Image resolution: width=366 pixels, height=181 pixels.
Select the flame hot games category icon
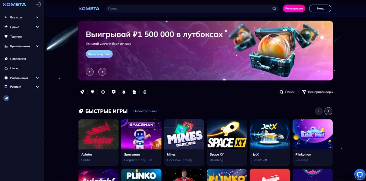[x=124, y=92]
